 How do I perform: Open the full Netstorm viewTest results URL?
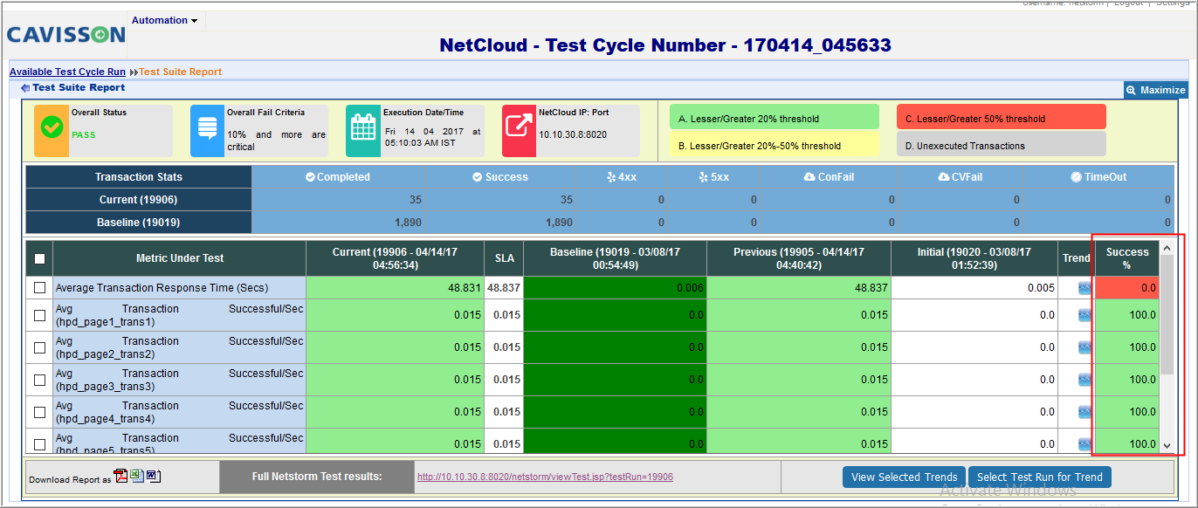(545, 477)
